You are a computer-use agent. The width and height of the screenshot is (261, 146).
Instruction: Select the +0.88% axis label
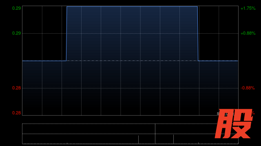click(x=248, y=33)
